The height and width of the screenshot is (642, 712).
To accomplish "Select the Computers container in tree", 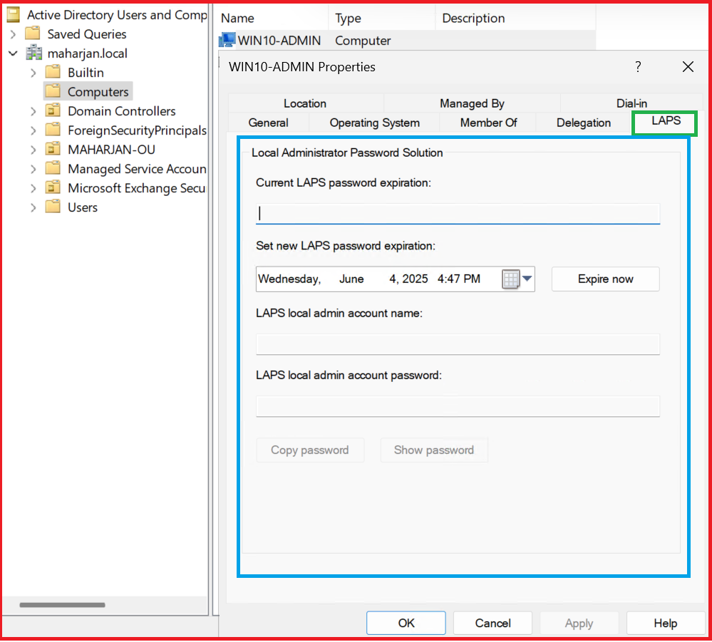I will (98, 92).
